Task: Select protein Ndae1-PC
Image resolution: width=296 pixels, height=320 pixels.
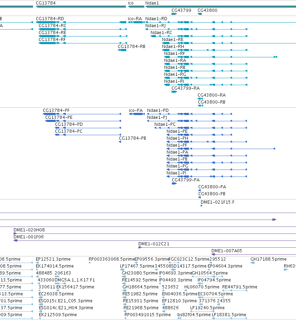Action: click(x=201, y=128)
